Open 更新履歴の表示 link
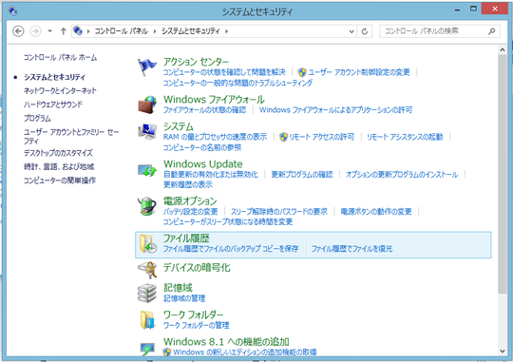Image resolution: width=513 pixels, height=362 pixels. (188, 184)
